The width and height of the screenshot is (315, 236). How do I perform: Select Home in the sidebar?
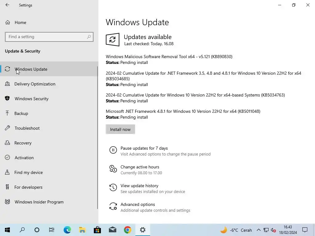[x=49, y=22]
